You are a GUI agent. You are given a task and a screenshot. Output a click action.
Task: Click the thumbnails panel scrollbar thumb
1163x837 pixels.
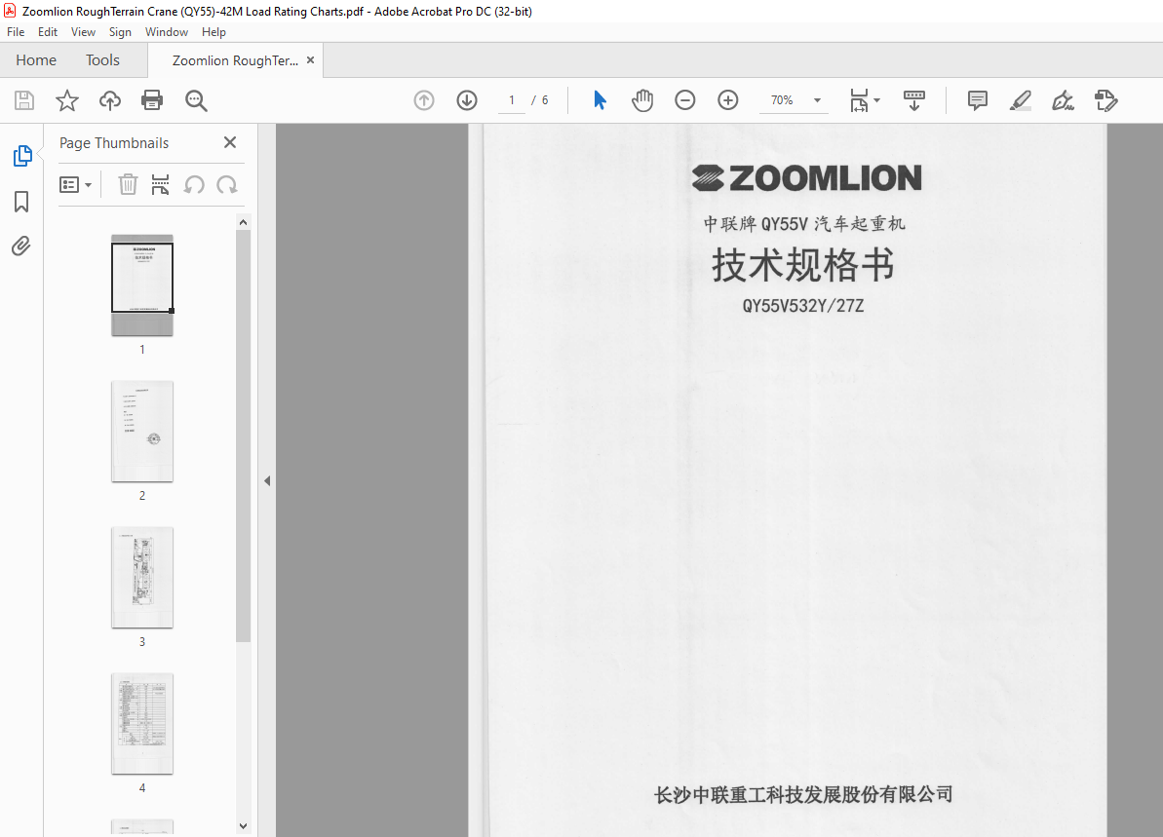click(244, 436)
